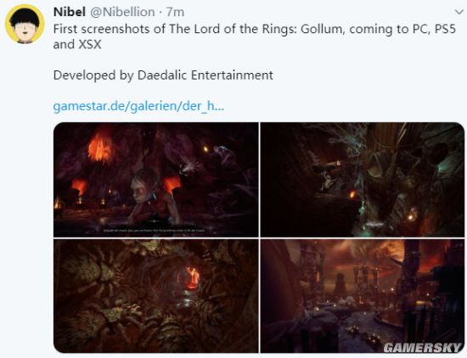View the spider cave screenshot
This screenshot has width=467, height=358.
(156, 296)
